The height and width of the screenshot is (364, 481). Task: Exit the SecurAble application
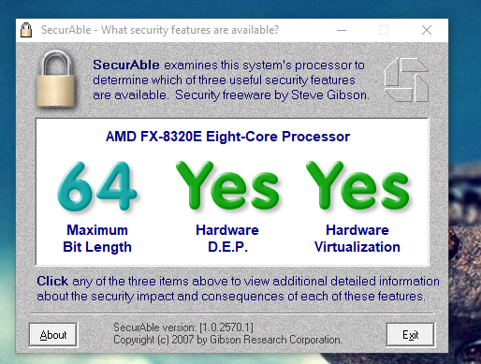click(410, 335)
